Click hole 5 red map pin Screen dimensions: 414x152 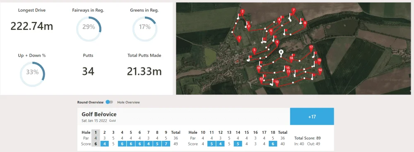(x=254, y=51)
